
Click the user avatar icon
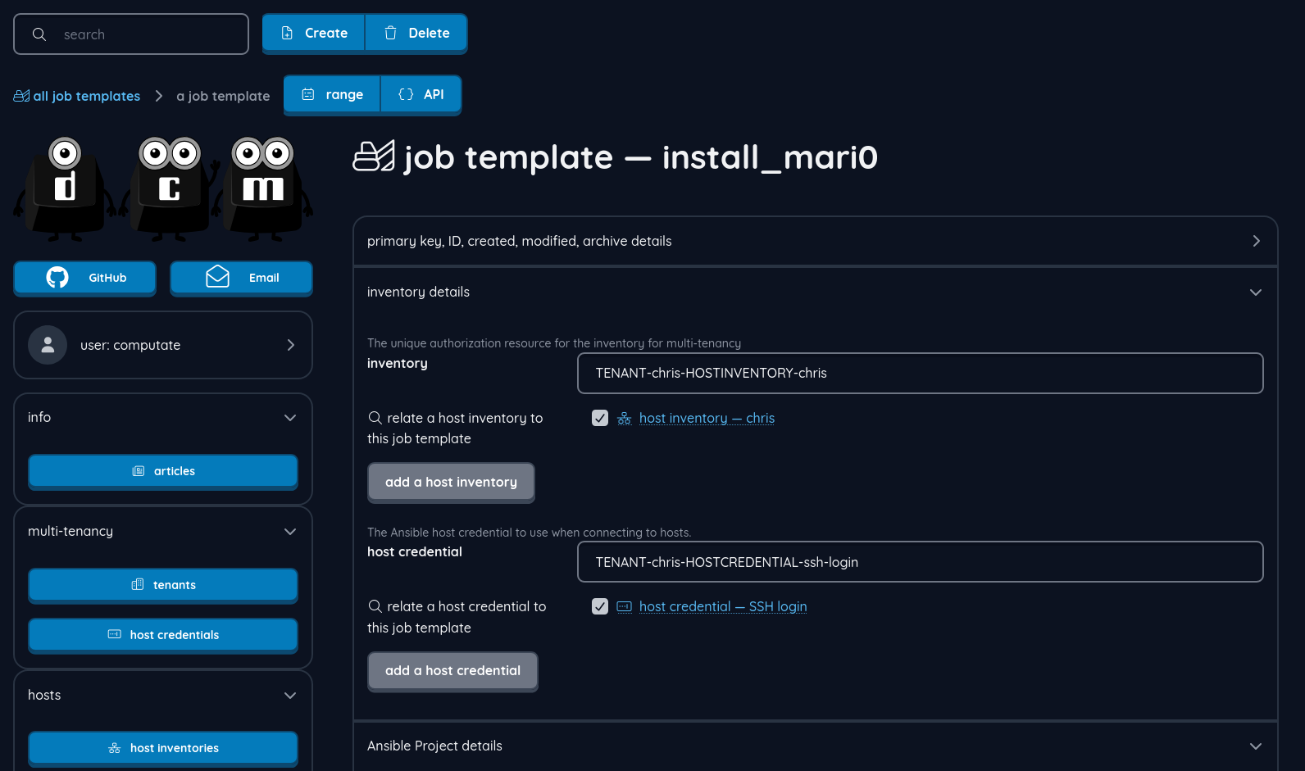(48, 345)
